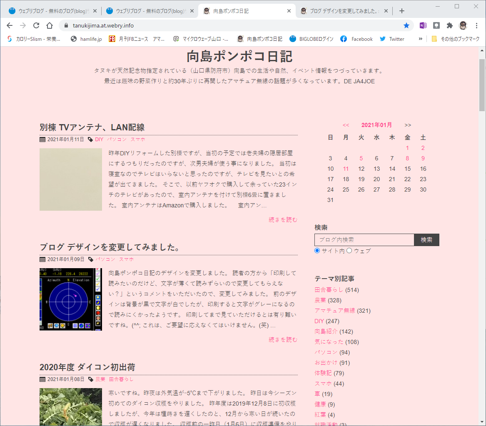This screenshot has width=486, height=426.
Task: Open 月刊FBニュース bookmark
Action: pyautogui.click(x=137, y=39)
